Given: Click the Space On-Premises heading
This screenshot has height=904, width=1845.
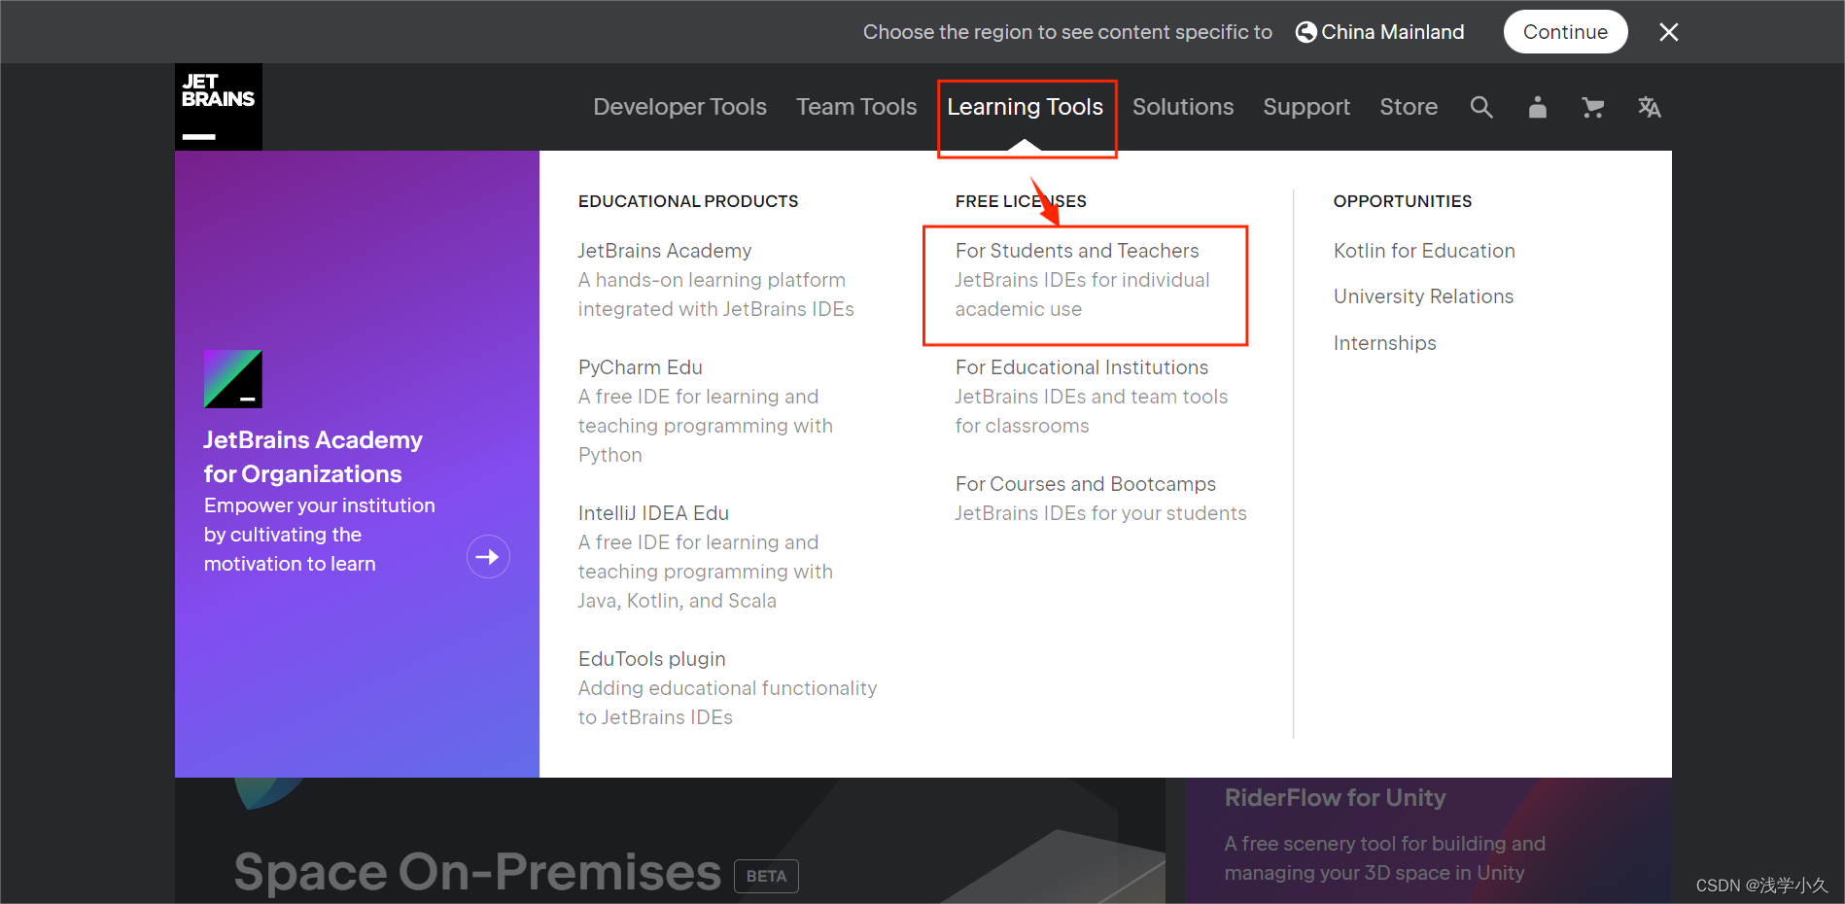Looking at the screenshot, I should [x=477, y=871].
